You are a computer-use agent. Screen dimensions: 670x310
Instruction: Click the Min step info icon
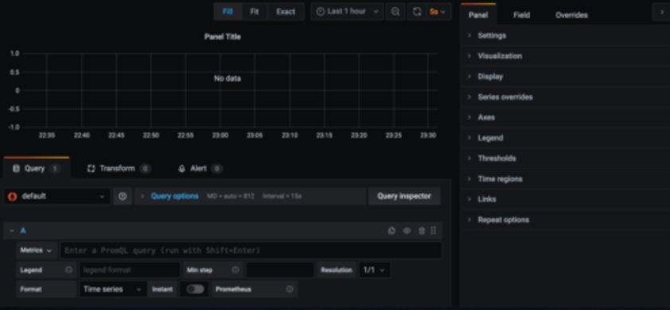(235, 270)
